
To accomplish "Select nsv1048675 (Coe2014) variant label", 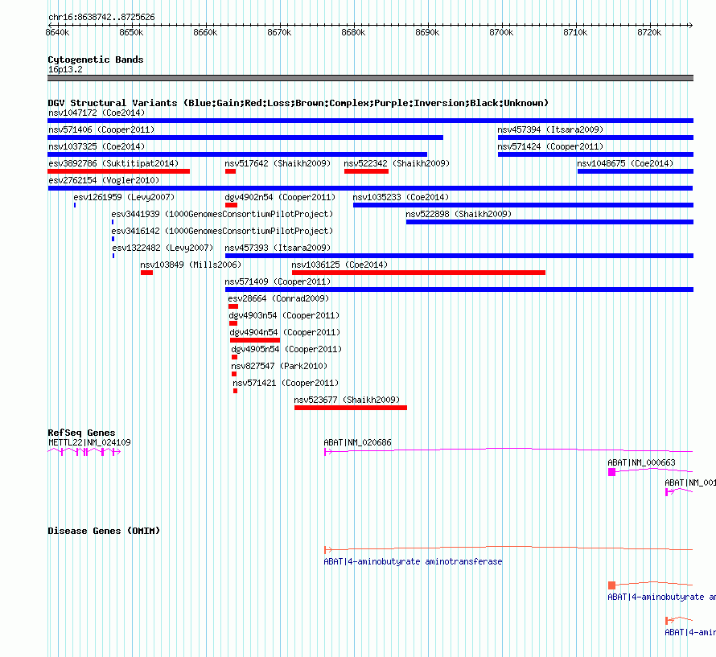I will click(625, 163).
